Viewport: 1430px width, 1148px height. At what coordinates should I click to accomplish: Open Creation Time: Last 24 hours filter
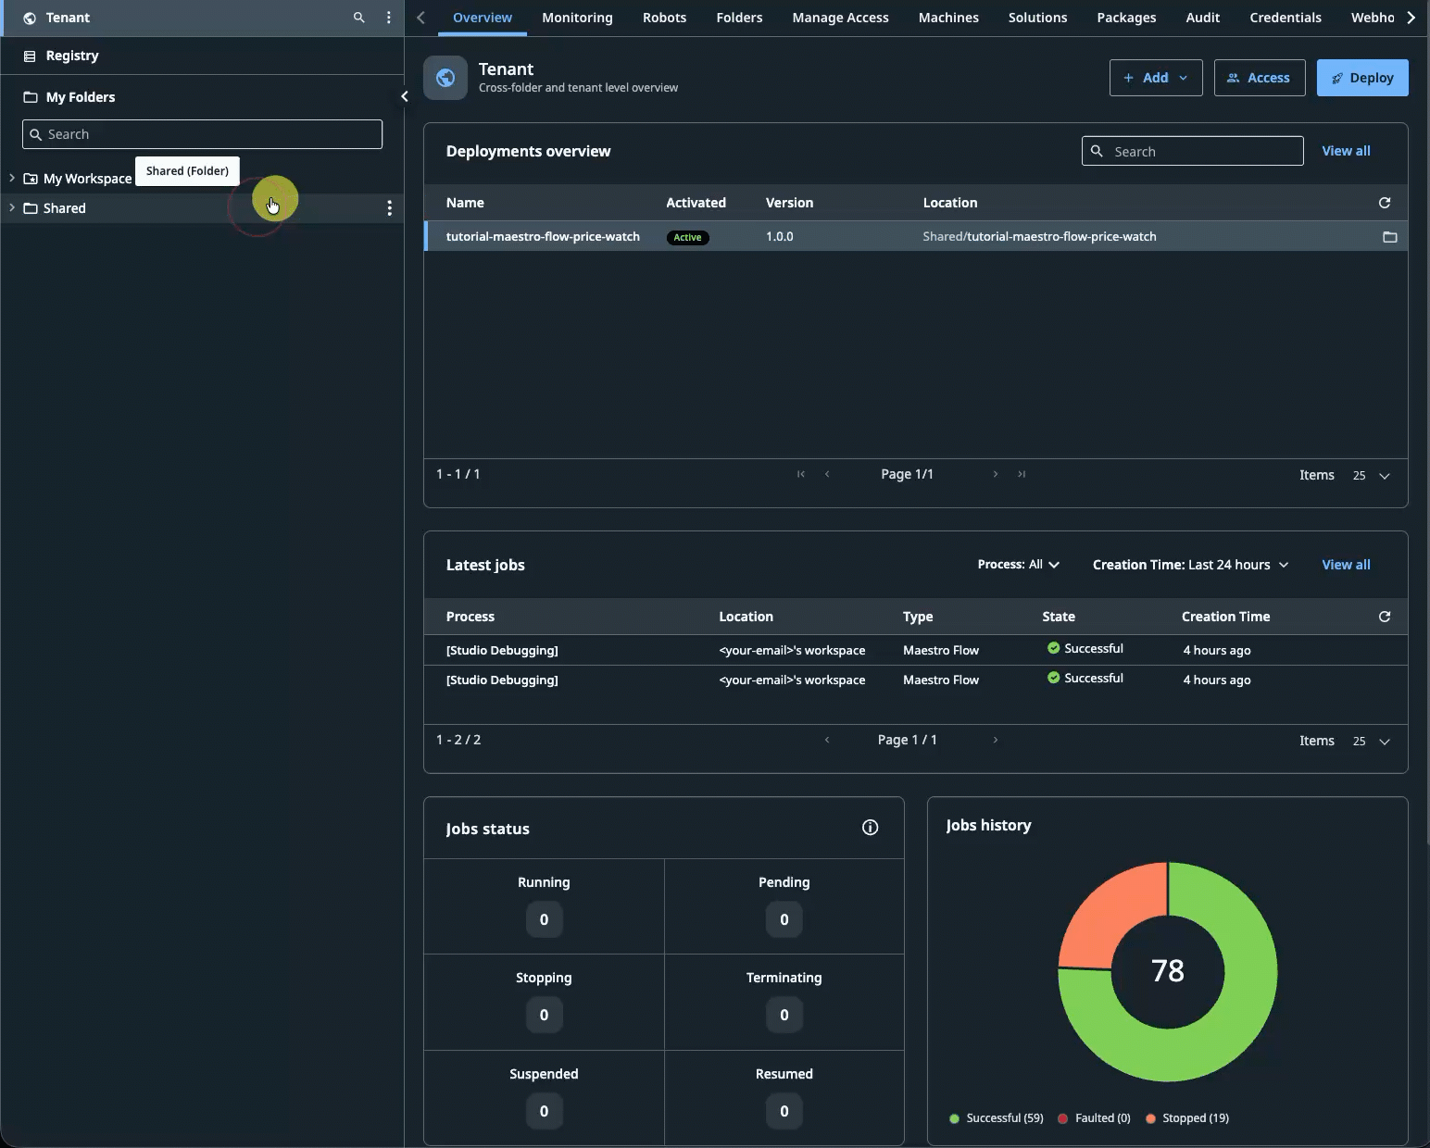pos(1191,565)
